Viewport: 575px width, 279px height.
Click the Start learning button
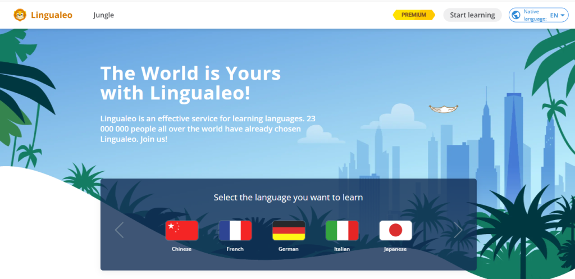pyautogui.click(x=472, y=15)
